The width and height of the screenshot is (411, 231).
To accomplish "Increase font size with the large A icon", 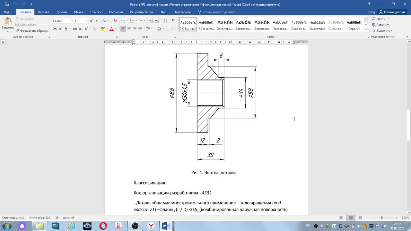I will click(x=92, y=21).
